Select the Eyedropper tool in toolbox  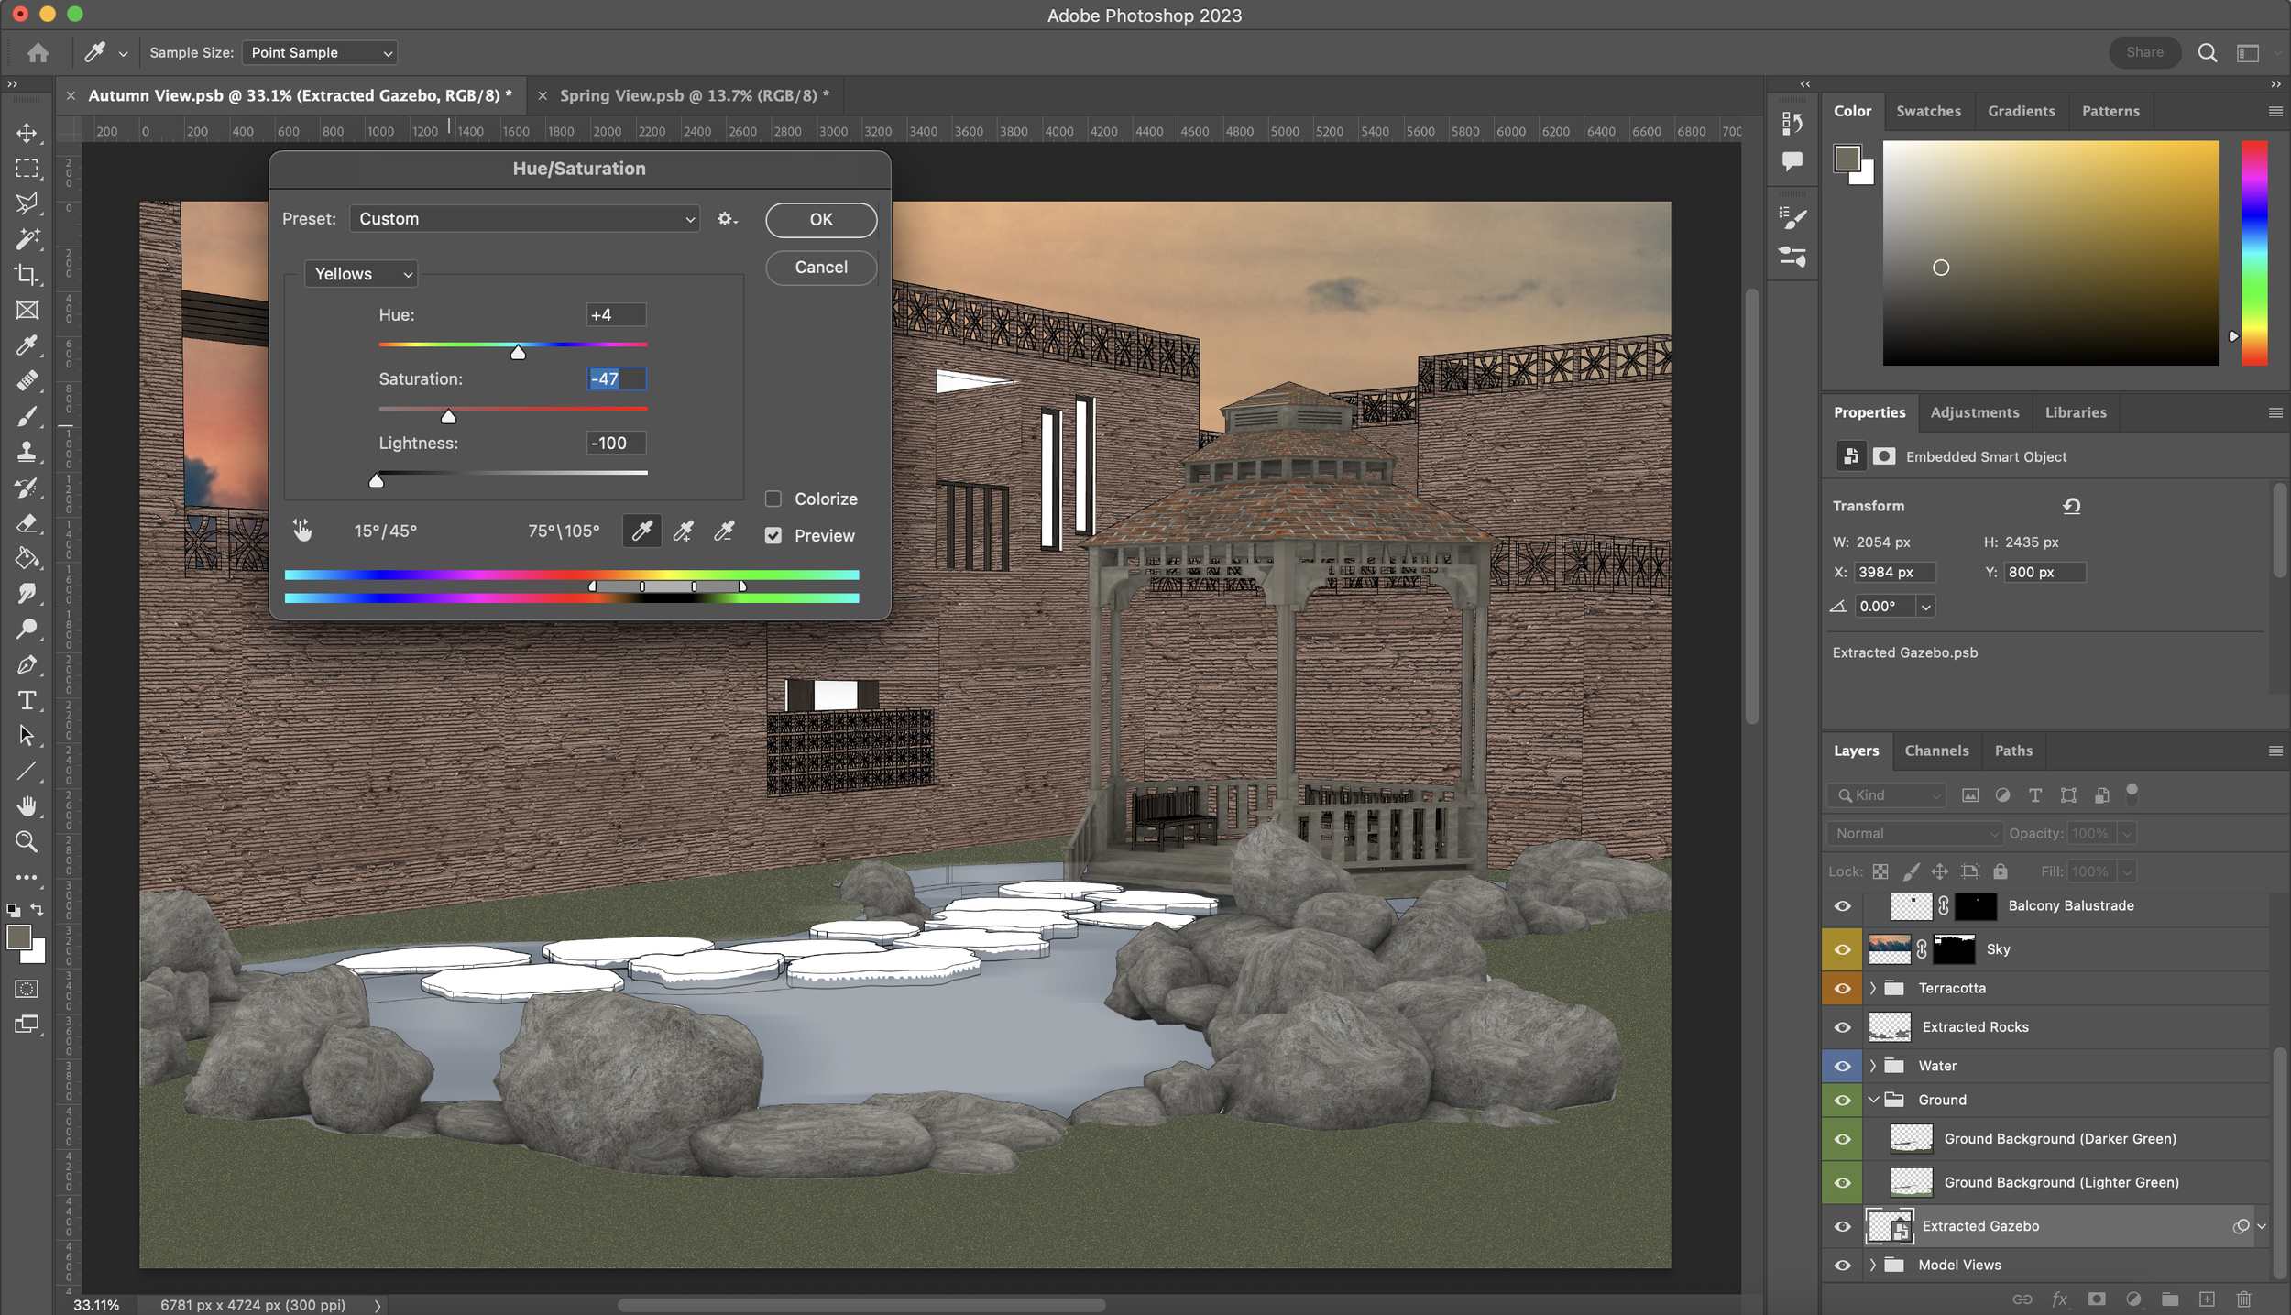[x=27, y=345]
